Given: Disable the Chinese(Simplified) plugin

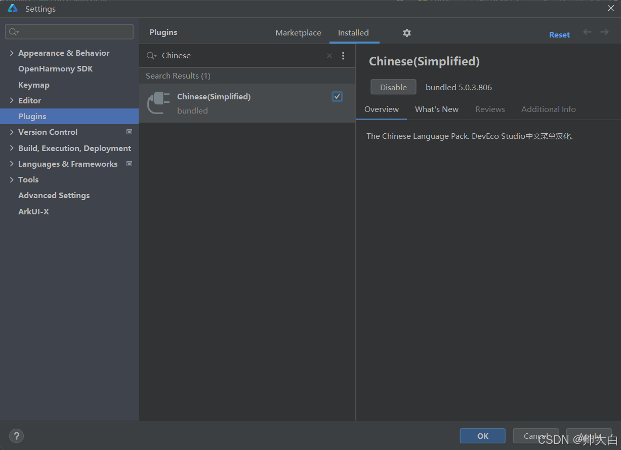Looking at the screenshot, I should (x=393, y=87).
